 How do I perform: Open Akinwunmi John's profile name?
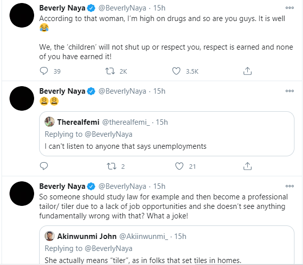coord(87,236)
